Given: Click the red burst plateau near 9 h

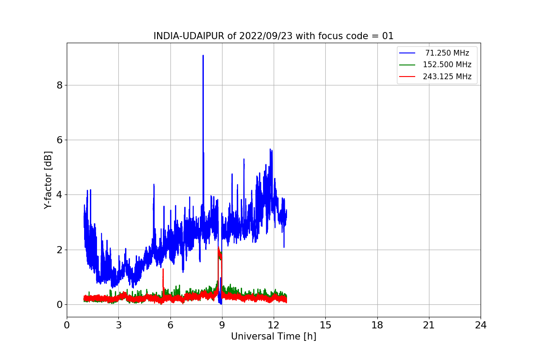Looking at the screenshot, I should [220, 255].
